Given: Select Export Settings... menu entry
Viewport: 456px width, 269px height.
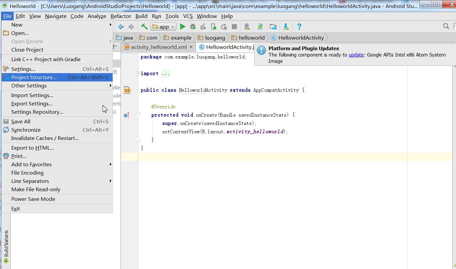Looking at the screenshot, I should [57, 103].
